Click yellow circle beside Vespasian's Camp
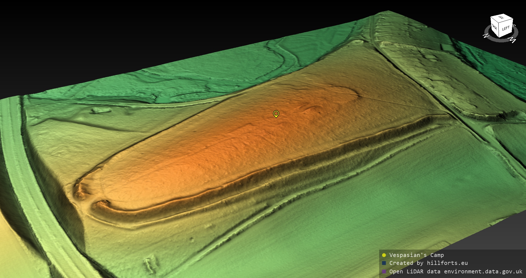Image resolution: width=526 pixels, height=278 pixels. (x=384, y=255)
